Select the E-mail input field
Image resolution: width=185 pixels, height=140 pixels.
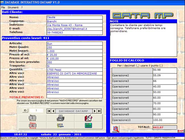[74, 29]
